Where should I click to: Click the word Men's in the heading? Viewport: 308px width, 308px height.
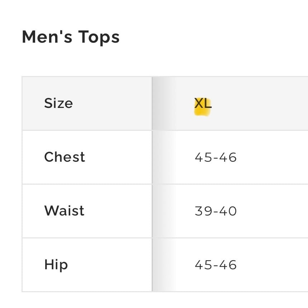(47, 37)
